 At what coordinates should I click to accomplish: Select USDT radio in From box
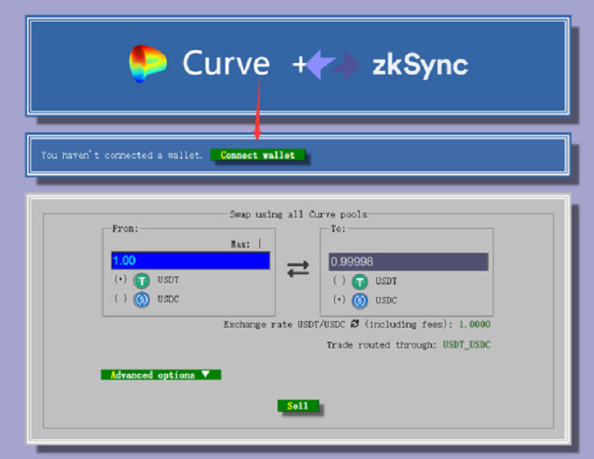click(x=120, y=280)
